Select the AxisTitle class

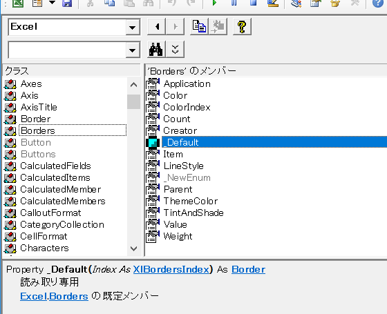[x=39, y=107]
